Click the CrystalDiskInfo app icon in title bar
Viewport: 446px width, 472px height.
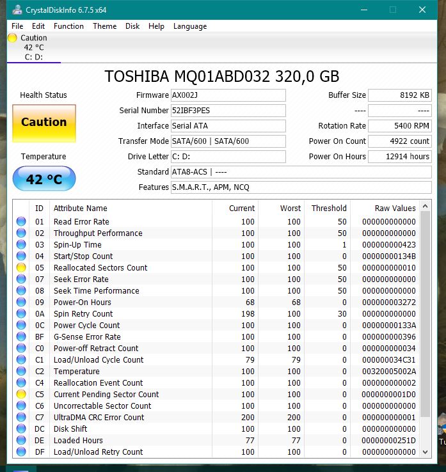pyautogui.click(x=17, y=10)
